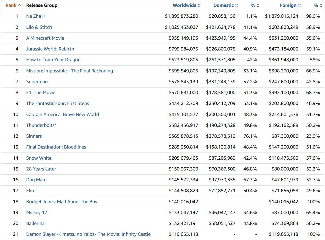The image size is (325, 240).
Task: Select Superman's domestic share 57.2%
Action: (250, 82)
